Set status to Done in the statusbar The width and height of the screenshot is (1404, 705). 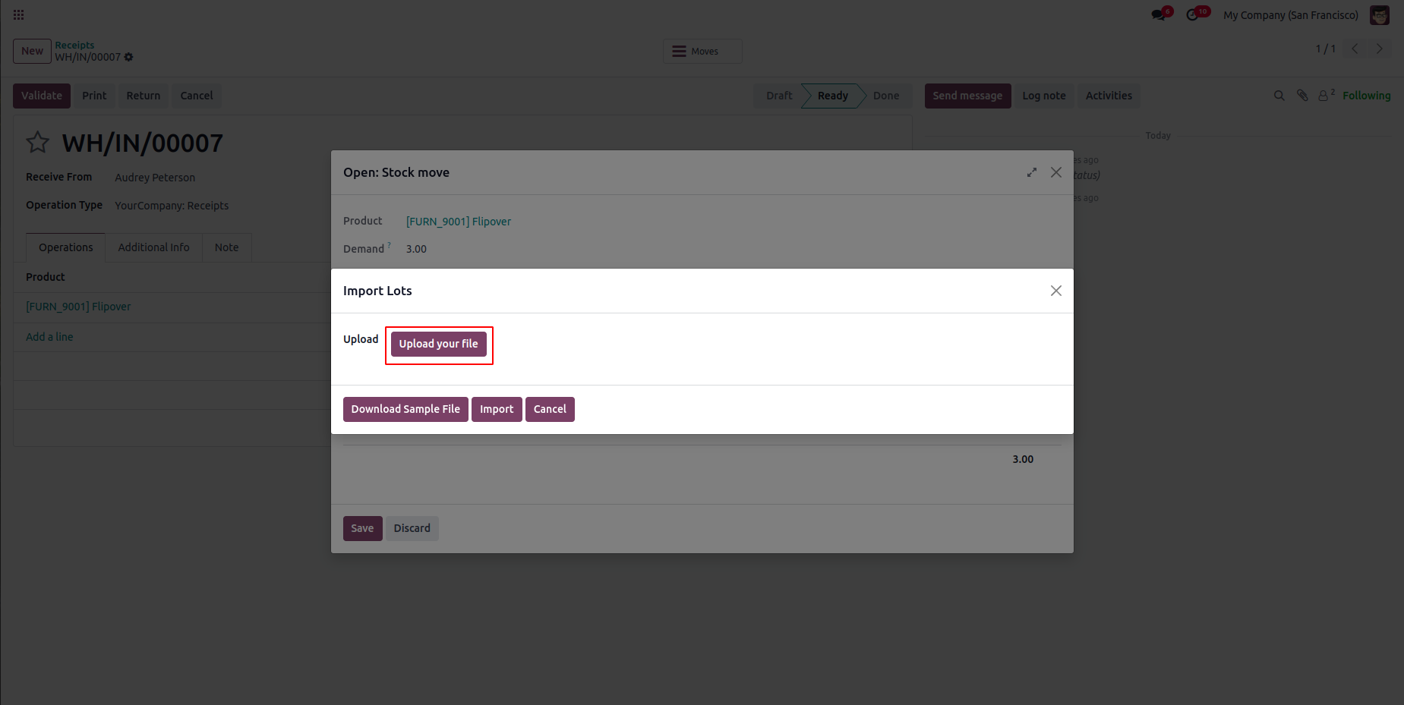885,96
